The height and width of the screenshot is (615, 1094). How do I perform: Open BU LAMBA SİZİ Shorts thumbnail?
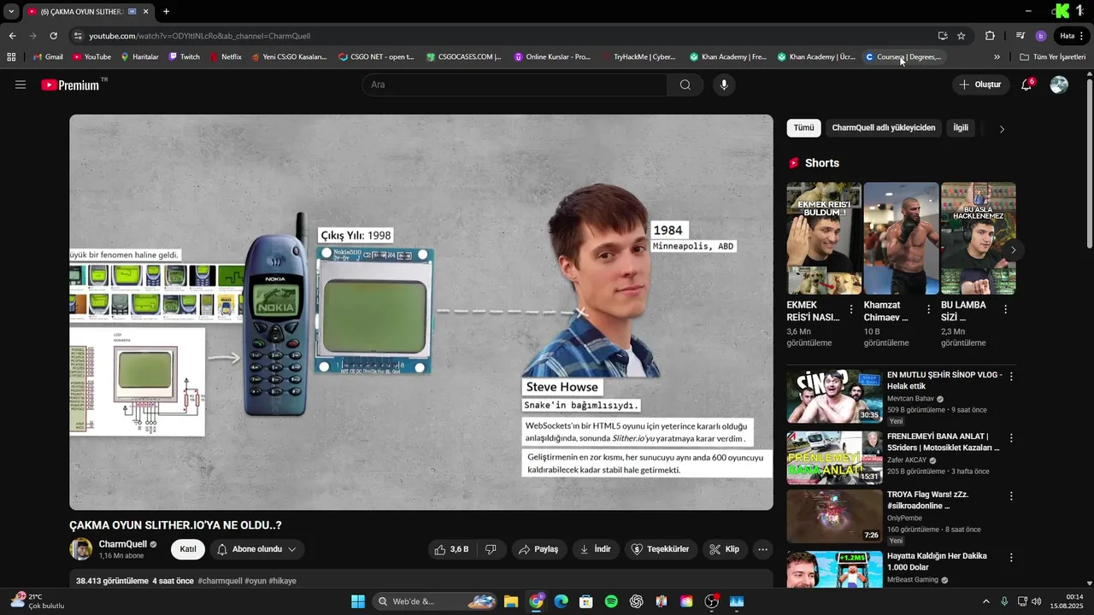(978, 238)
